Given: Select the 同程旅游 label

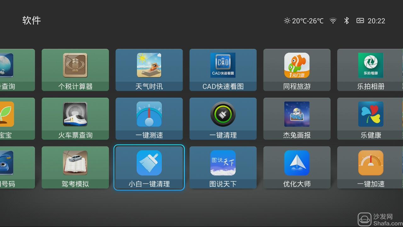Looking at the screenshot, I should (297, 86).
